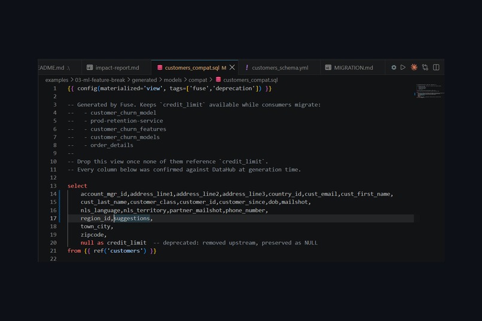Click 'cust_first_name' on line 14
The image size is (482, 321).
tap(365, 194)
